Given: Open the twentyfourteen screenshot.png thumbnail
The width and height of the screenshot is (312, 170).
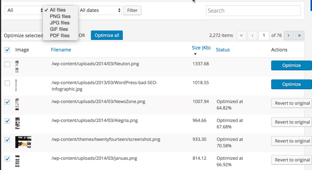Looking at the screenshot, I should coord(23,141).
